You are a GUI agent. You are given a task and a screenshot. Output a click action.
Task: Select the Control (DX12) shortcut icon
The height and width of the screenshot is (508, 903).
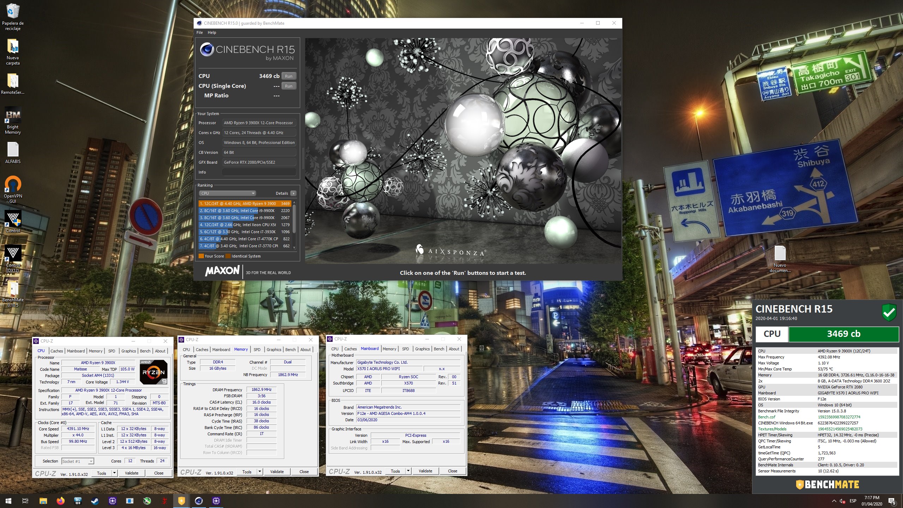click(13, 253)
